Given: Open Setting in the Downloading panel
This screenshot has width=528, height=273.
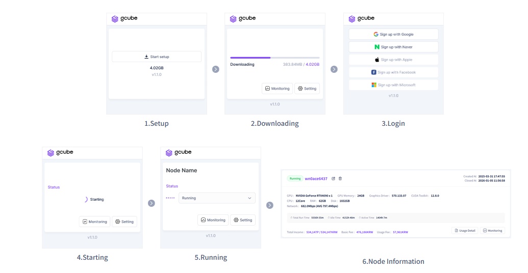Looking at the screenshot, I should coord(307,89).
